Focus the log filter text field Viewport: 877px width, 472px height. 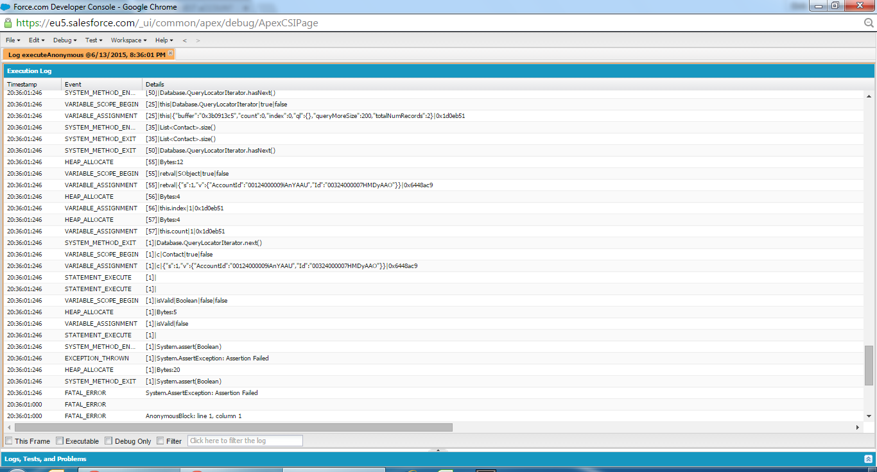[x=245, y=441]
